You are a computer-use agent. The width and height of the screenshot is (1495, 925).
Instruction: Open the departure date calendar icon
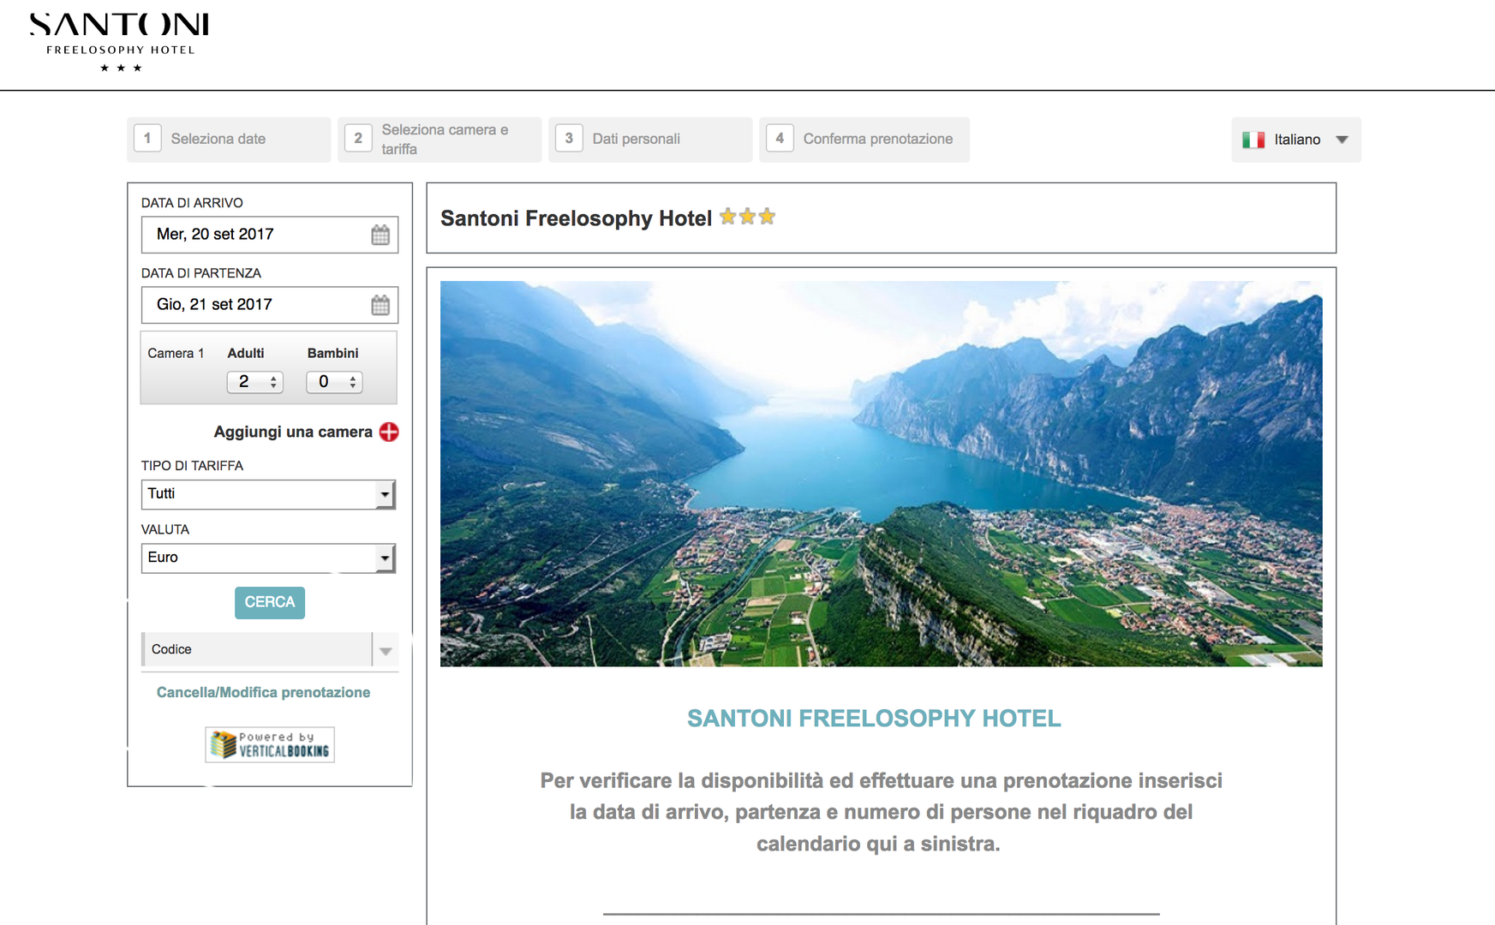pyautogui.click(x=380, y=305)
